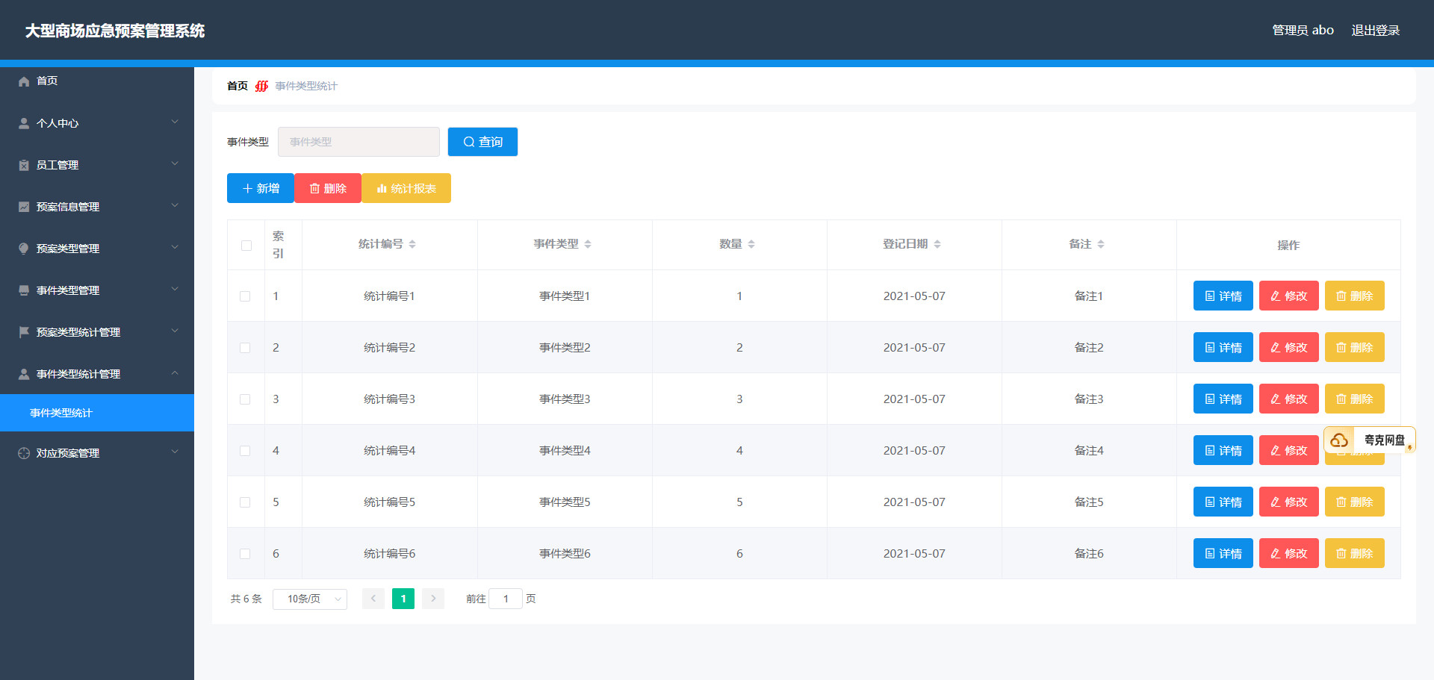
Task: Click the 新增 add button
Action: [261, 188]
